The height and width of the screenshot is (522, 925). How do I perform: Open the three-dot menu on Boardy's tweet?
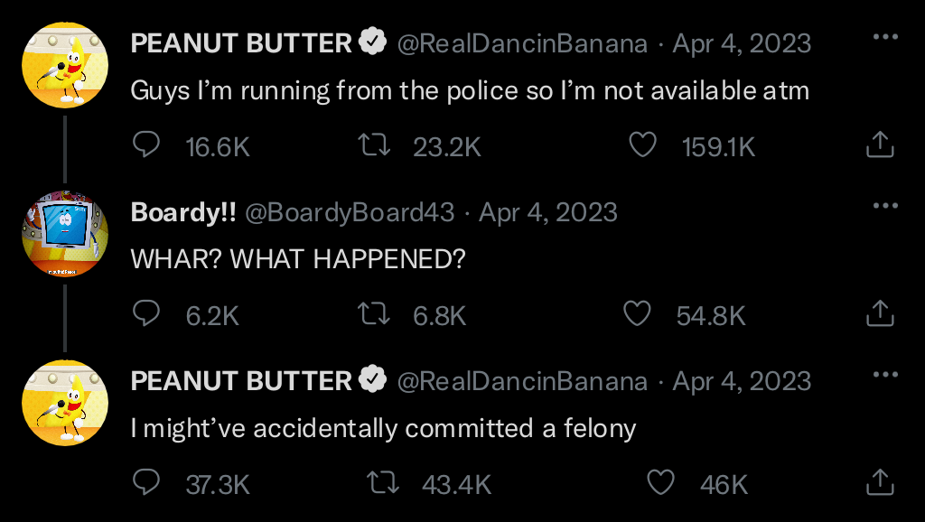pyautogui.click(x=885, y=205)
